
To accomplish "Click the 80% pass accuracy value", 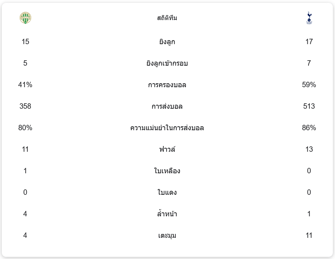I will click(x=25, y=128).
